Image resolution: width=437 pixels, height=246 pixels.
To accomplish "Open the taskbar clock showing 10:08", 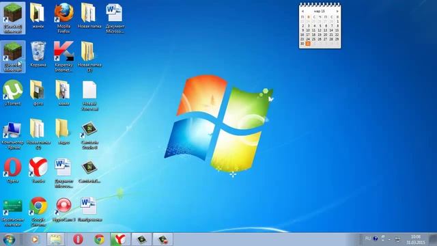I will click(416, 240).
